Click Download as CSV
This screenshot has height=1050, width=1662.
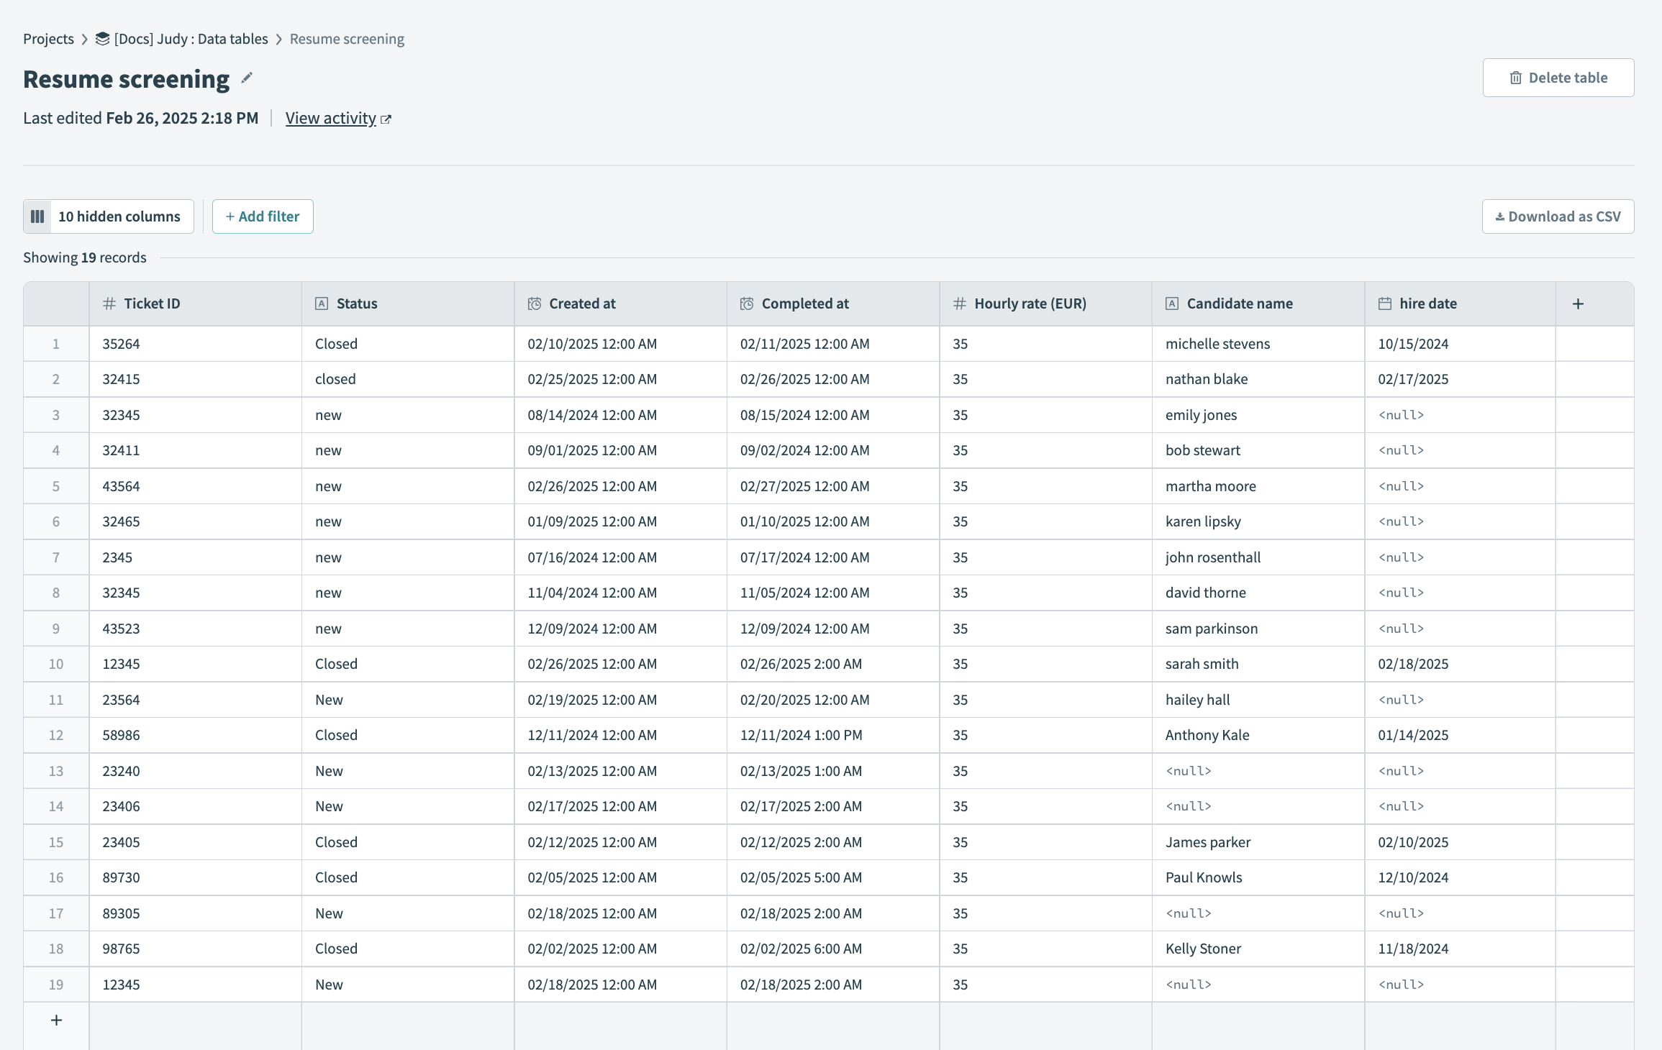pos(1558,216)
